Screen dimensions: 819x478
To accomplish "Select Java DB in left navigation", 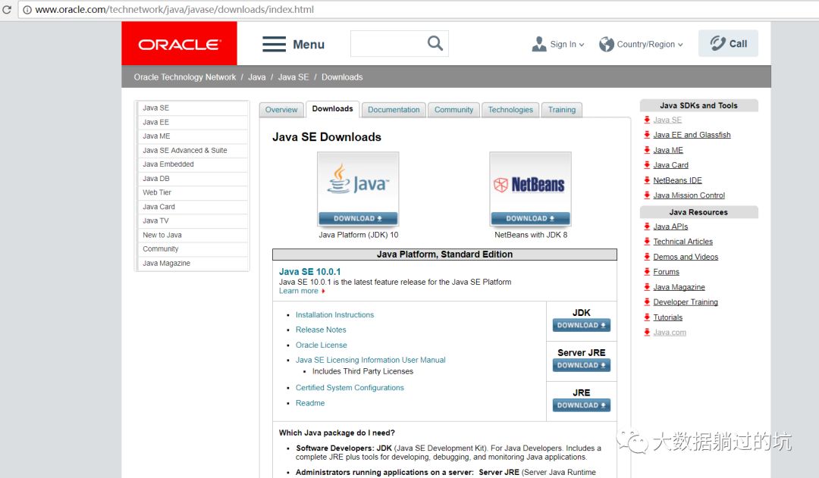I will [192, 179].
